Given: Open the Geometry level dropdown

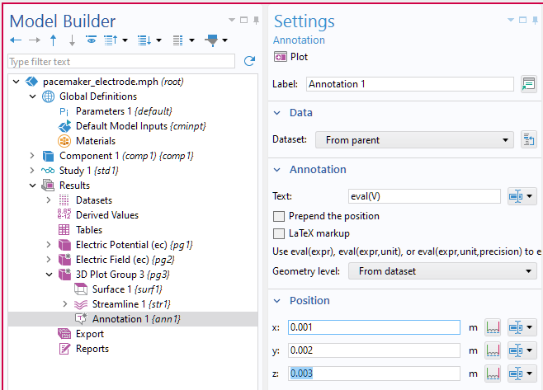Looking at the screenshot, I should tap(442, 271).
